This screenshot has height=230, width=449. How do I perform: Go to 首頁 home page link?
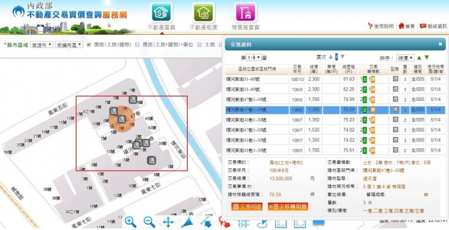pos(407,26)
